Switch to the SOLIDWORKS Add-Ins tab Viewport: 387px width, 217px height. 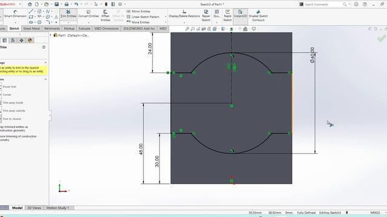coord(139,28)
